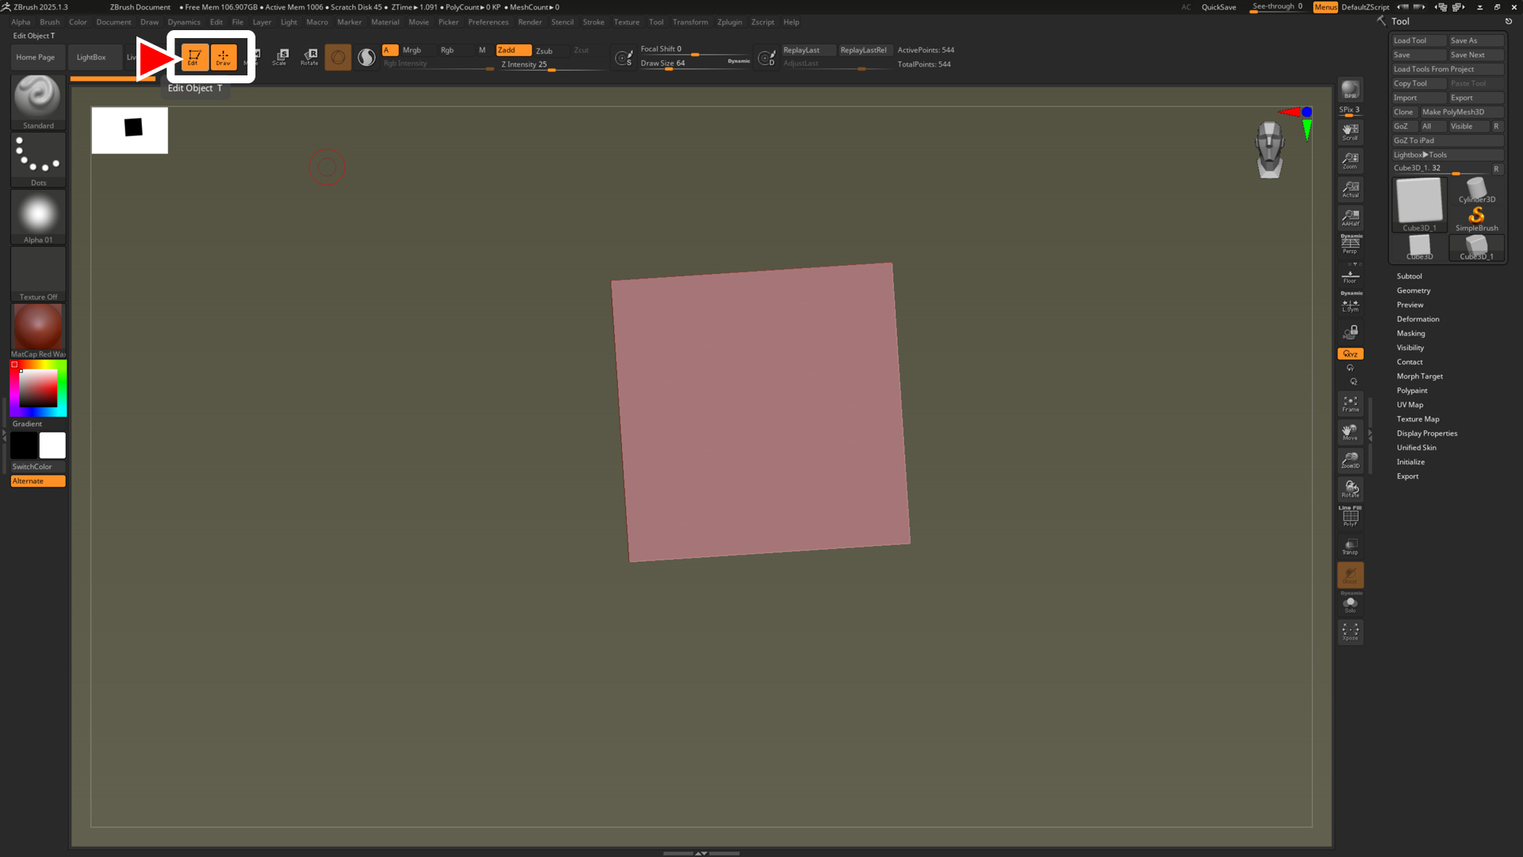Toggle PolyF line fill display
This screenshot has height=857, width=1523.
(x=1350, y=517)
